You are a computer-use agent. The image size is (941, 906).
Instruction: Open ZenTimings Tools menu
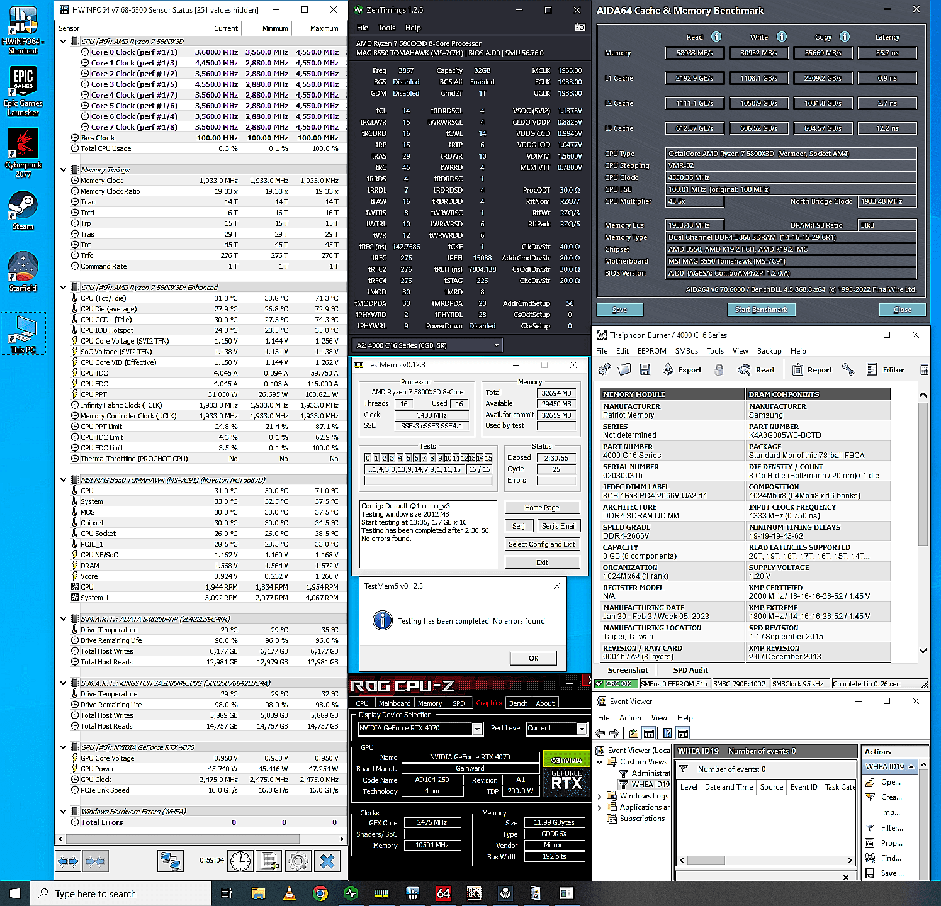pos(386,28)
